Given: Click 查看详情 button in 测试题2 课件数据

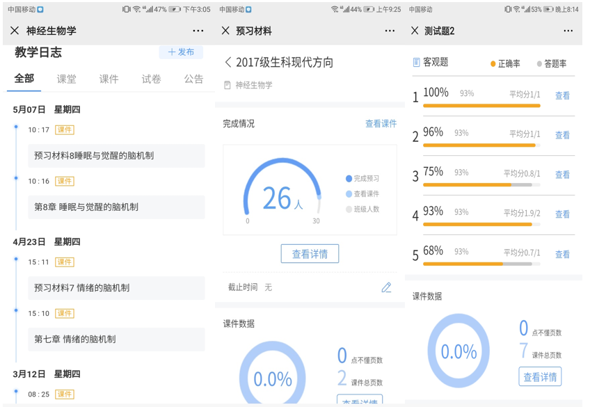Looking at the screenshot, I should pos(540,377).
